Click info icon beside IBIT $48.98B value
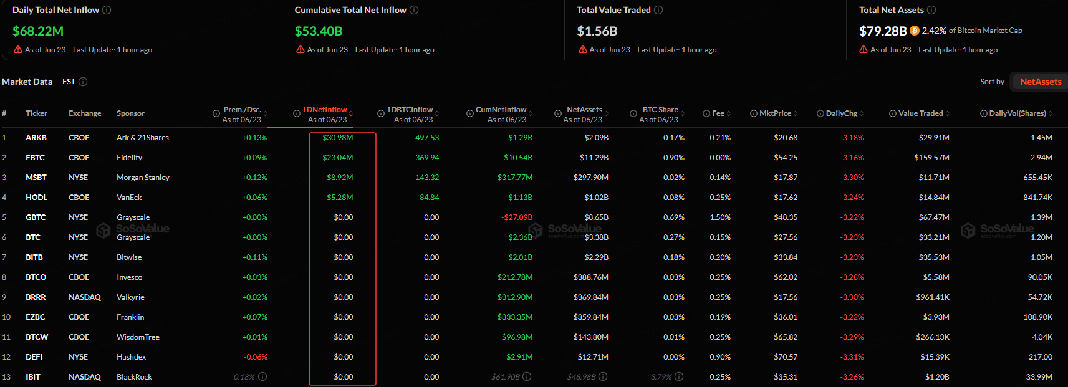The height and width of the screenshot is (387, 1068). pos(603,376)
